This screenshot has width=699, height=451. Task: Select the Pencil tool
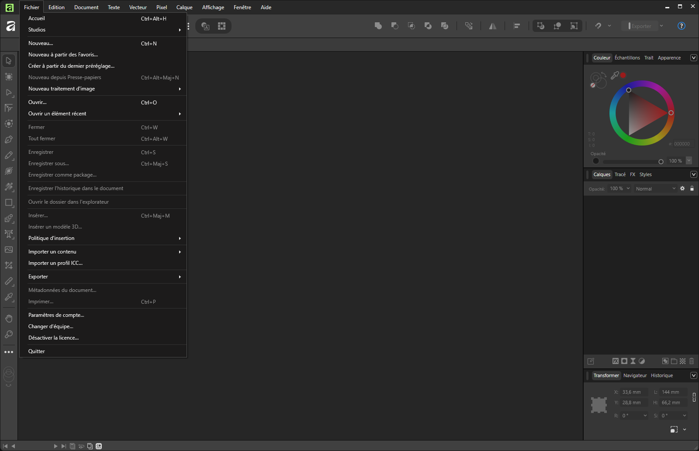[9, 155]
